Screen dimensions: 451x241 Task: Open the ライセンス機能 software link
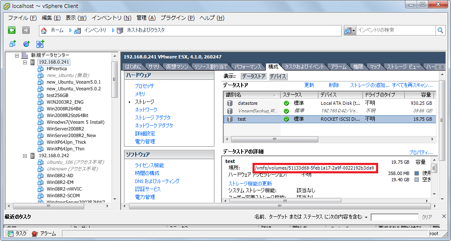149,165
